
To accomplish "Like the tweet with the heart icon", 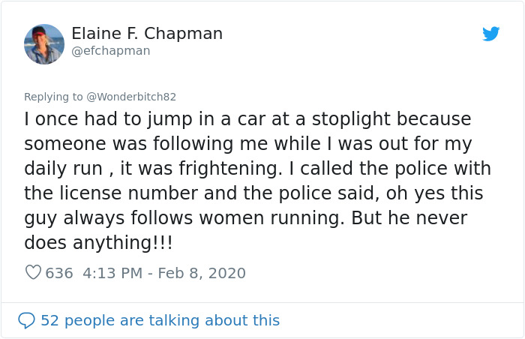I will point(33,273).
